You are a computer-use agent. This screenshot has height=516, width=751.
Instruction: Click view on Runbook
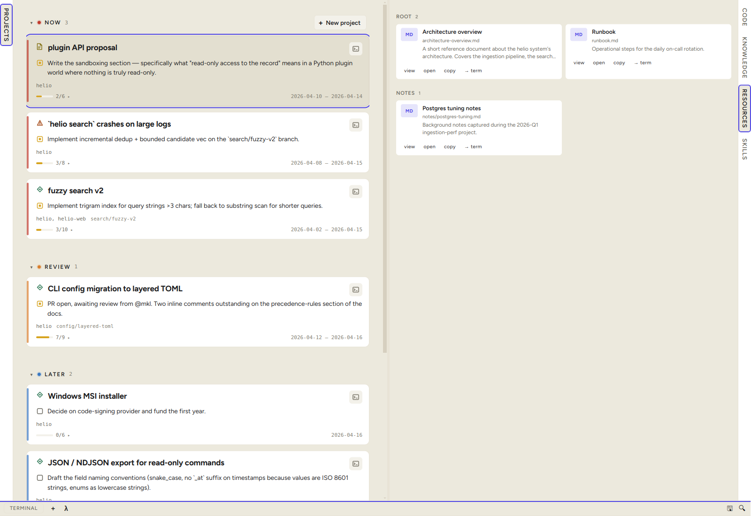(579, 63)
